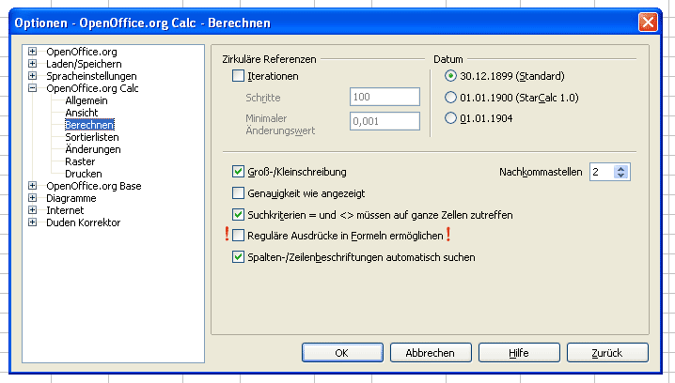Click the Zurück button

tap(607, 353)
